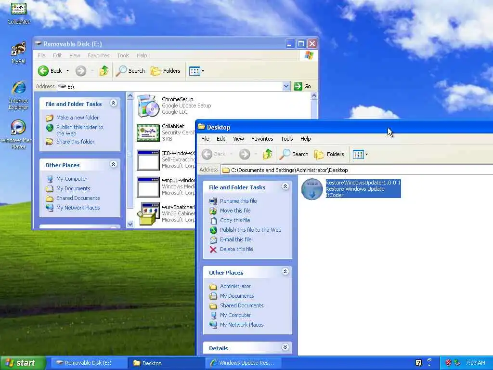Click Back arrow in Removable Disk window
This screenshot has height=370, width=493.
tap(43, 71)
